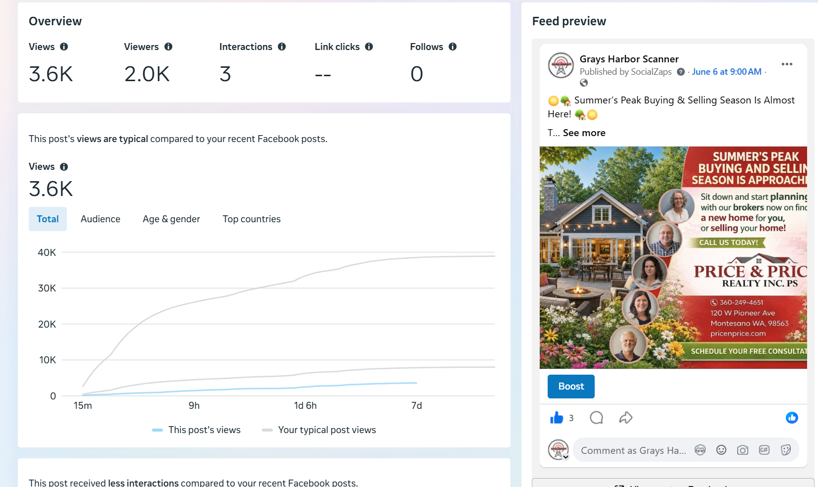Attach a photo via the camera icon

(742, 450)
